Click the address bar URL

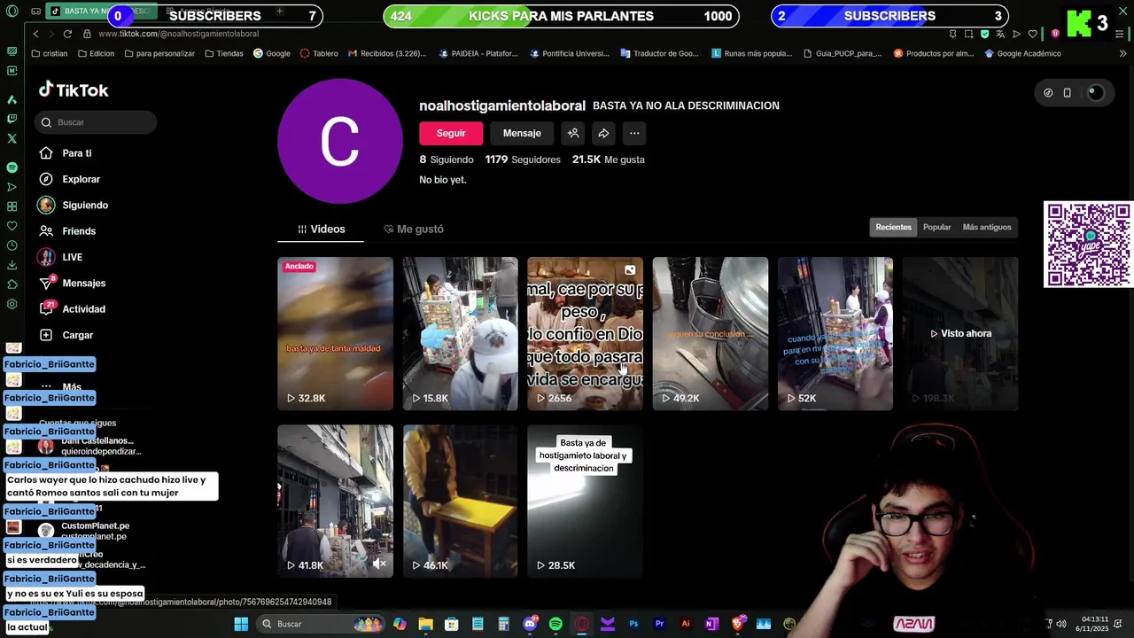pos(179,34)
